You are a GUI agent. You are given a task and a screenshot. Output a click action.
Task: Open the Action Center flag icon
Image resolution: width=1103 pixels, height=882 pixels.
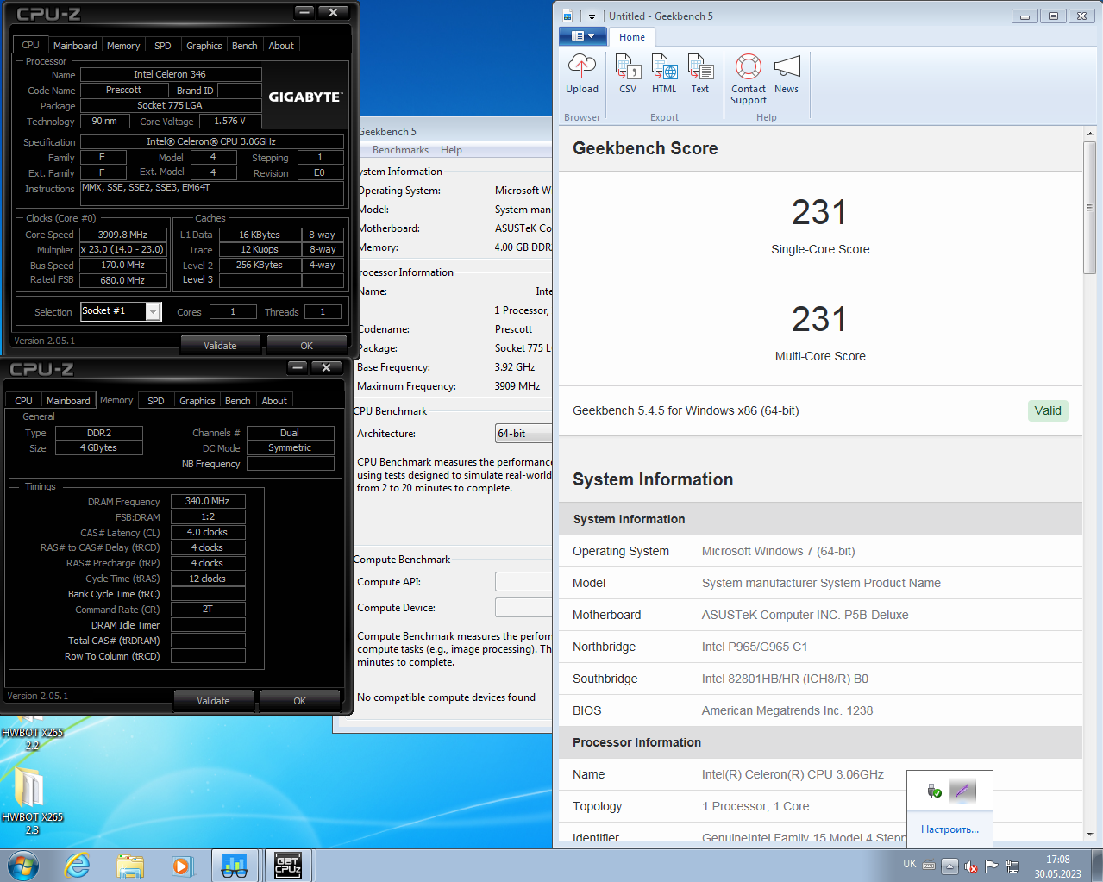(992, 866)
